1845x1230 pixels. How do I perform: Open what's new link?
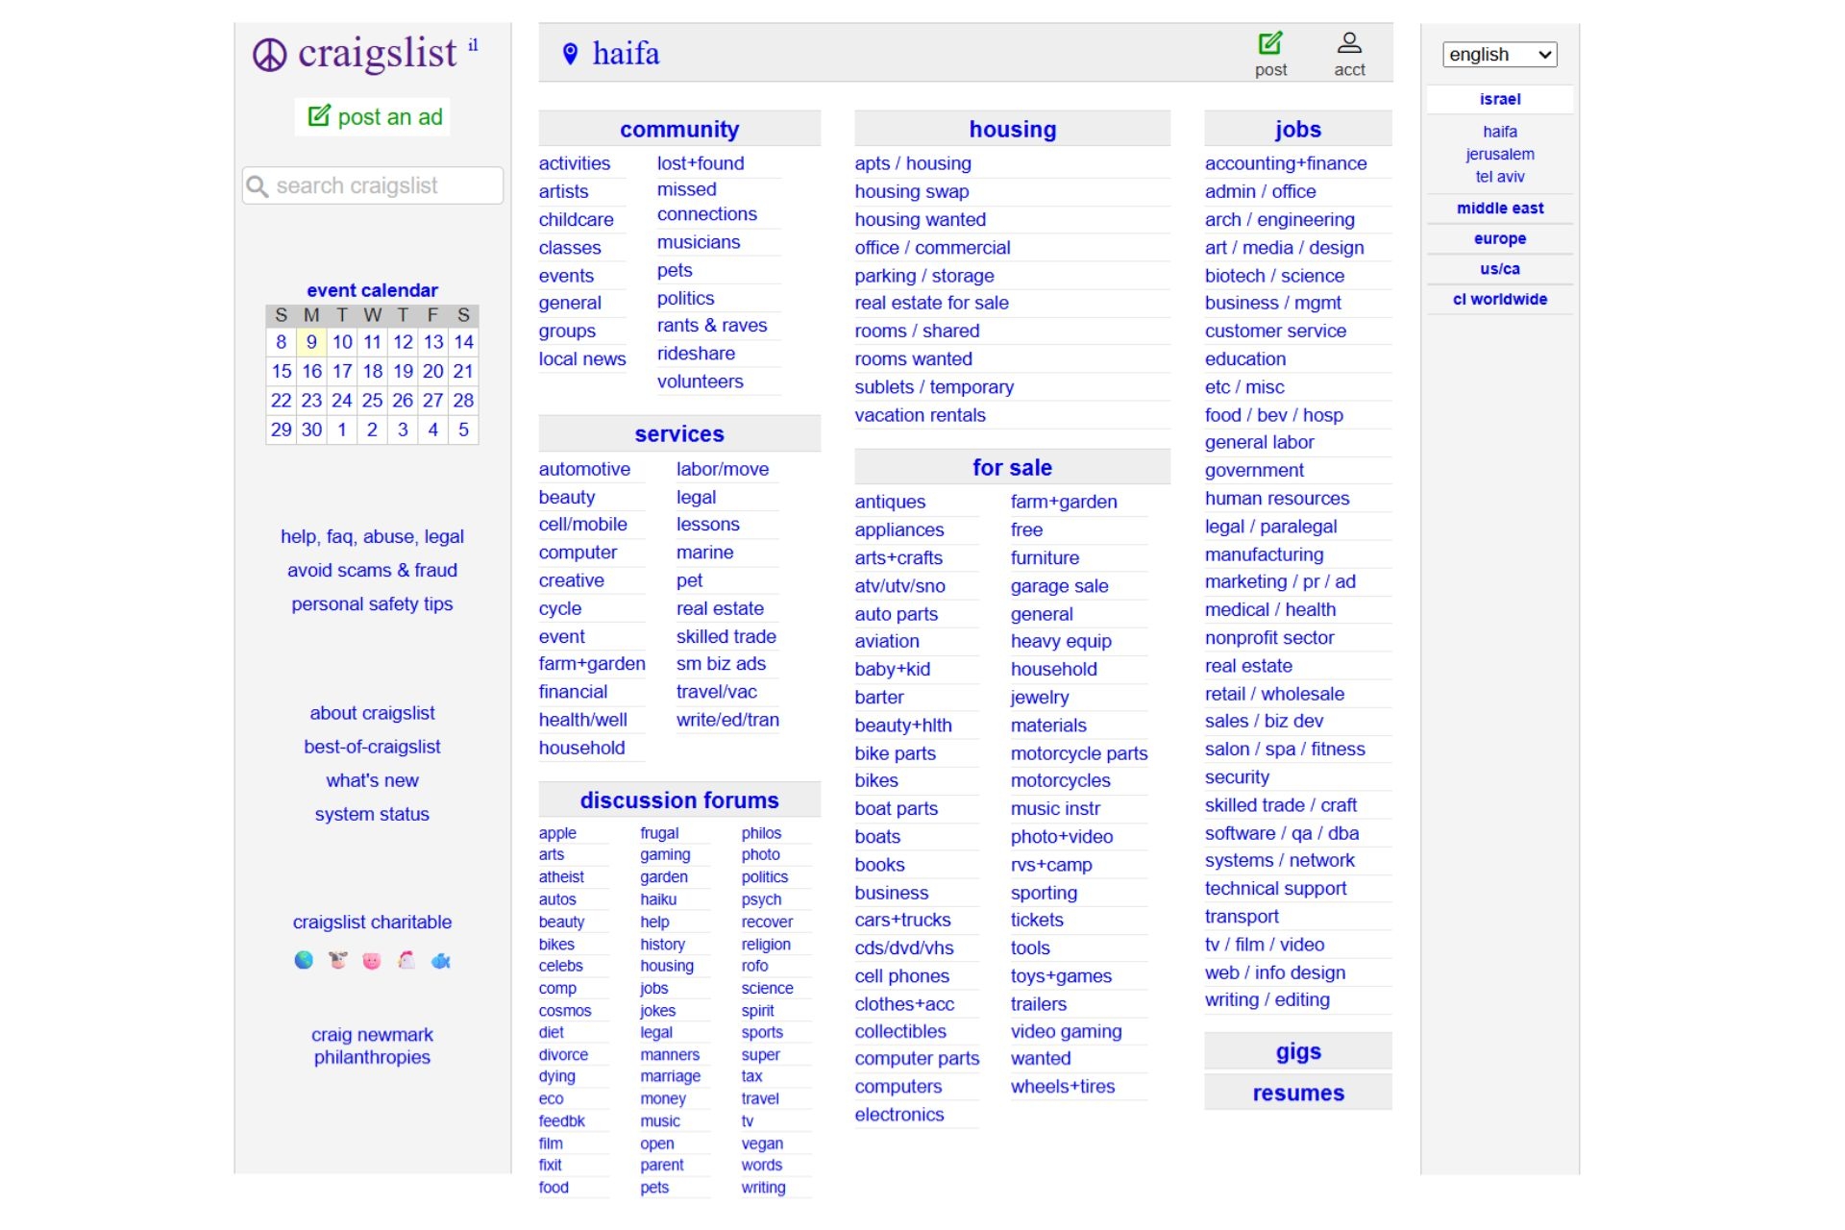click(x=372, y=780)
